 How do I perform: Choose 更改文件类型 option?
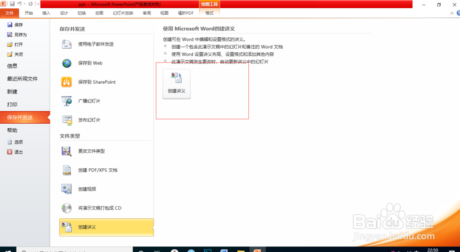[x=106, y=151]
